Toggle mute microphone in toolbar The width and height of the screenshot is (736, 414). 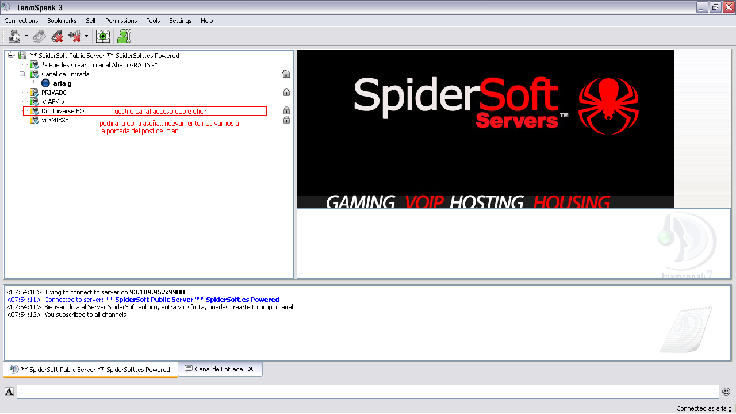coord(57,36)
